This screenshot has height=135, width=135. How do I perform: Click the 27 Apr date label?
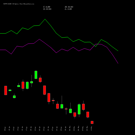point(52,129)
